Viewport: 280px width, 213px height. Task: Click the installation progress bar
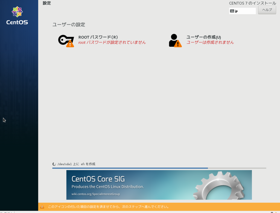point(159,168)
